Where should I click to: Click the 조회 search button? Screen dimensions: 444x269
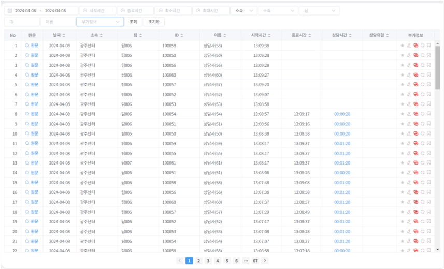[x=133, y=22]
